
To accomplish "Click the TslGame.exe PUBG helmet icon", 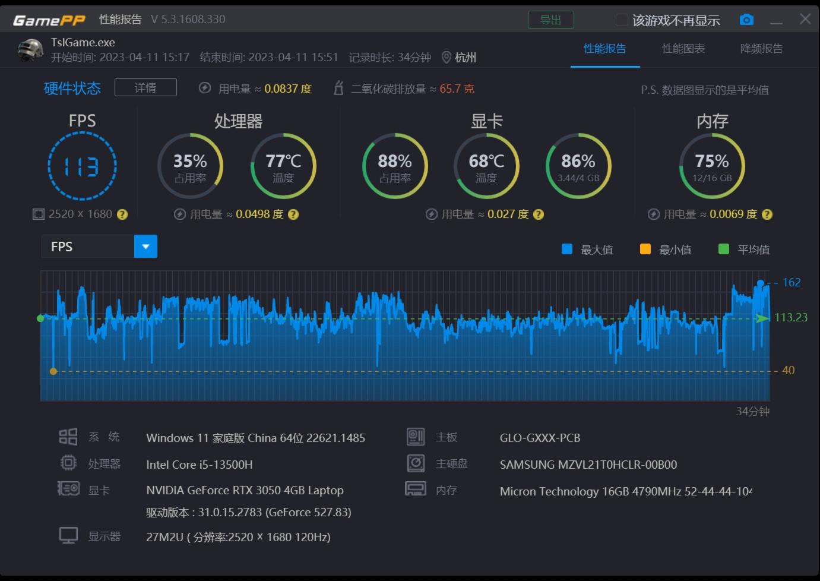I will 30,50.
